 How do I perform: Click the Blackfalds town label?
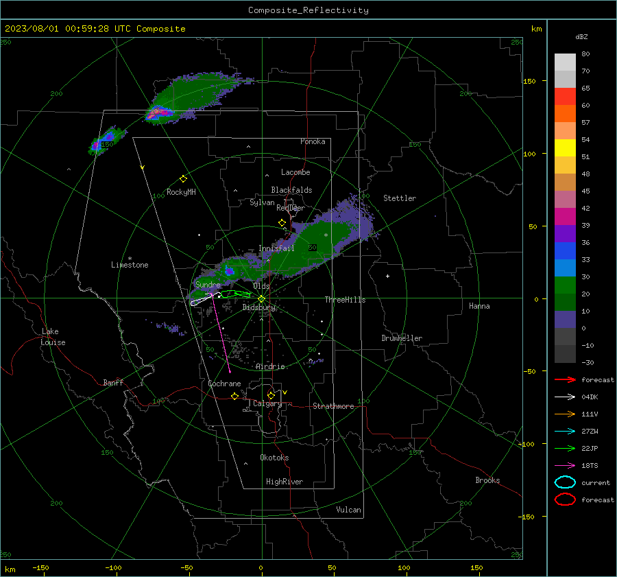pos(291,190)
